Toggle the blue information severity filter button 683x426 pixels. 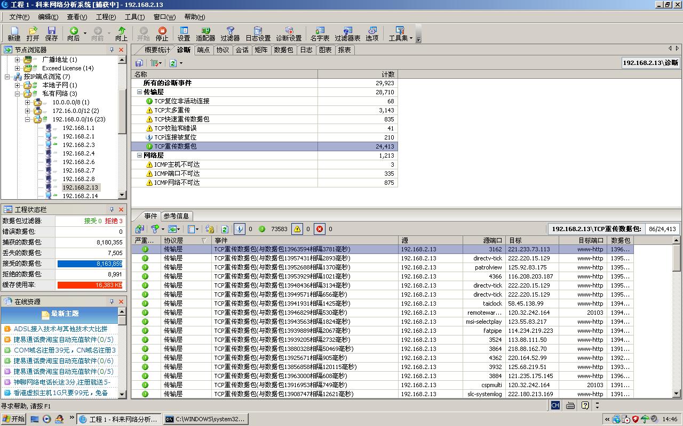point(240,229)
